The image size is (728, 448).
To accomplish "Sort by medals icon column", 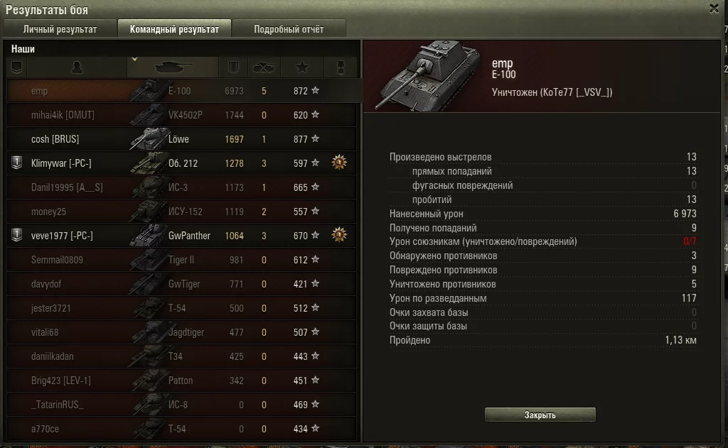I will 341,67.
